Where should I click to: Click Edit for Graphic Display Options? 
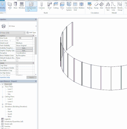point(24,51)
